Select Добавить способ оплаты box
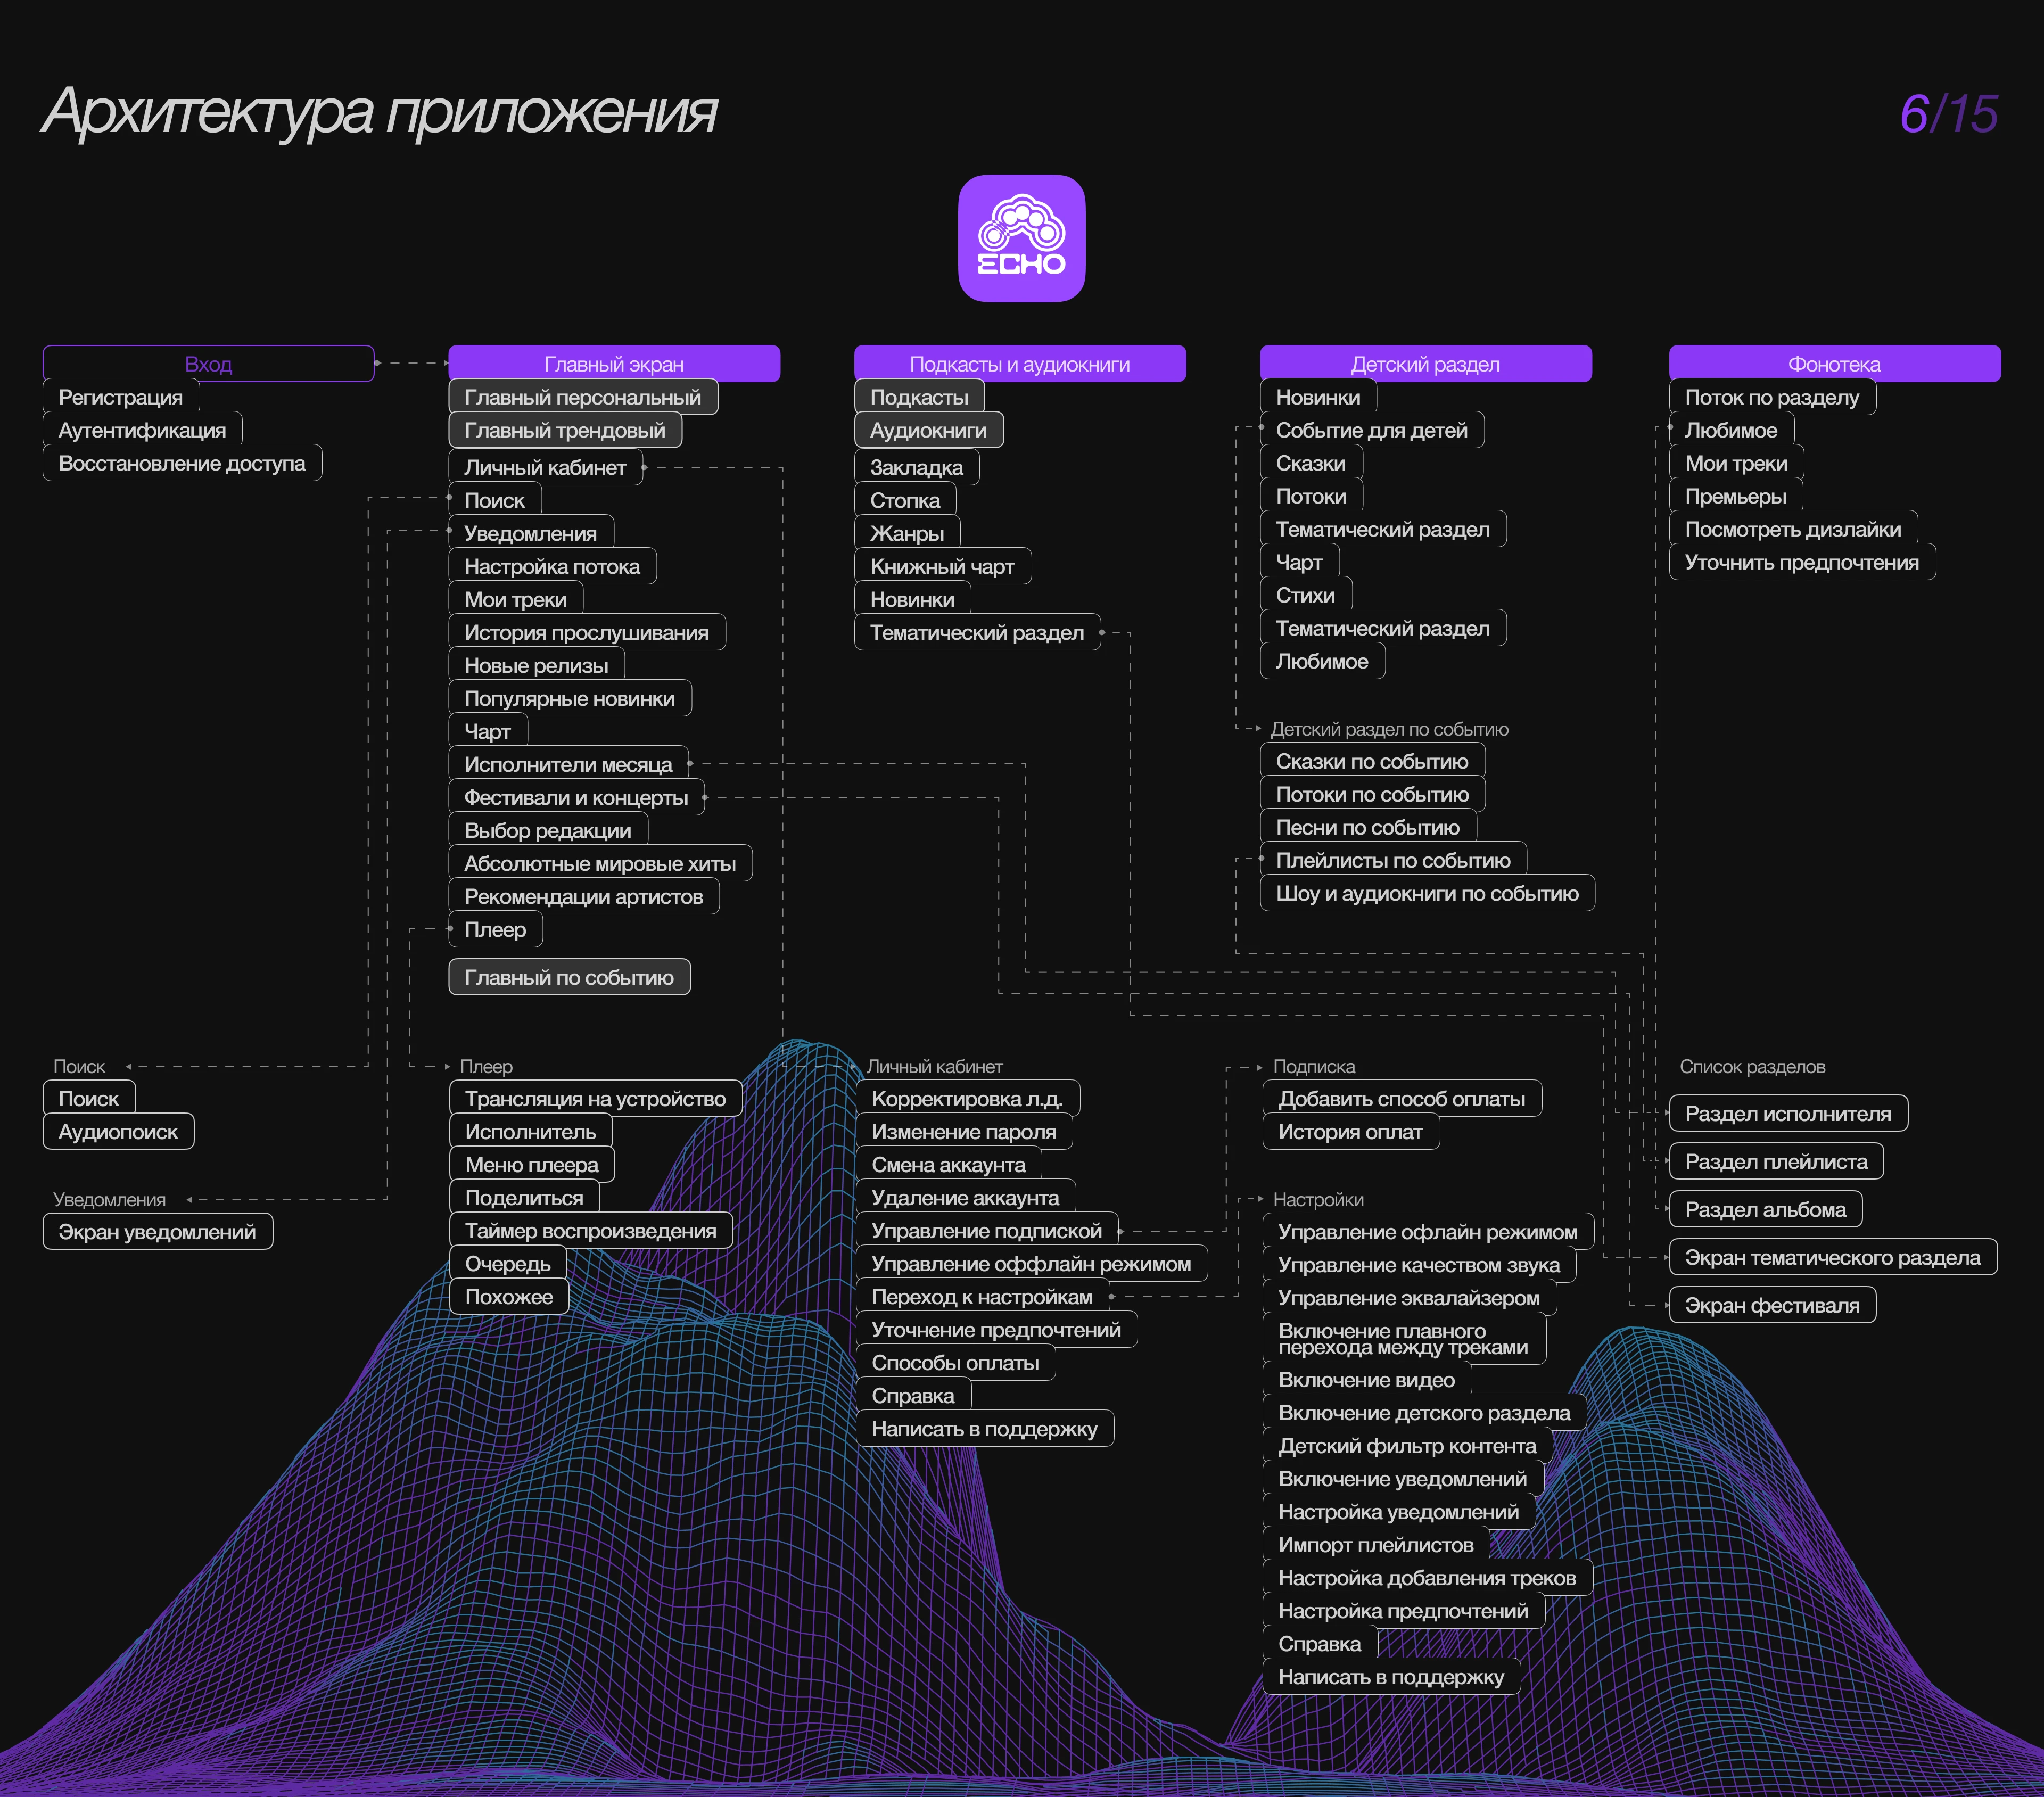 (x=1401, y=1099)
